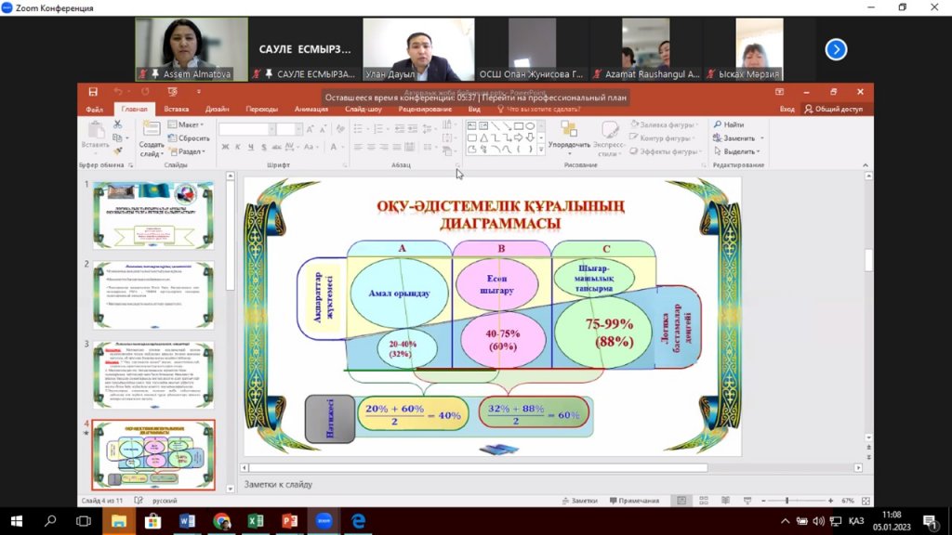Toggle bold (Ж) formatting
Image resolution: width=952 pixels, height=535 pixels.
[x=225, y=147]
